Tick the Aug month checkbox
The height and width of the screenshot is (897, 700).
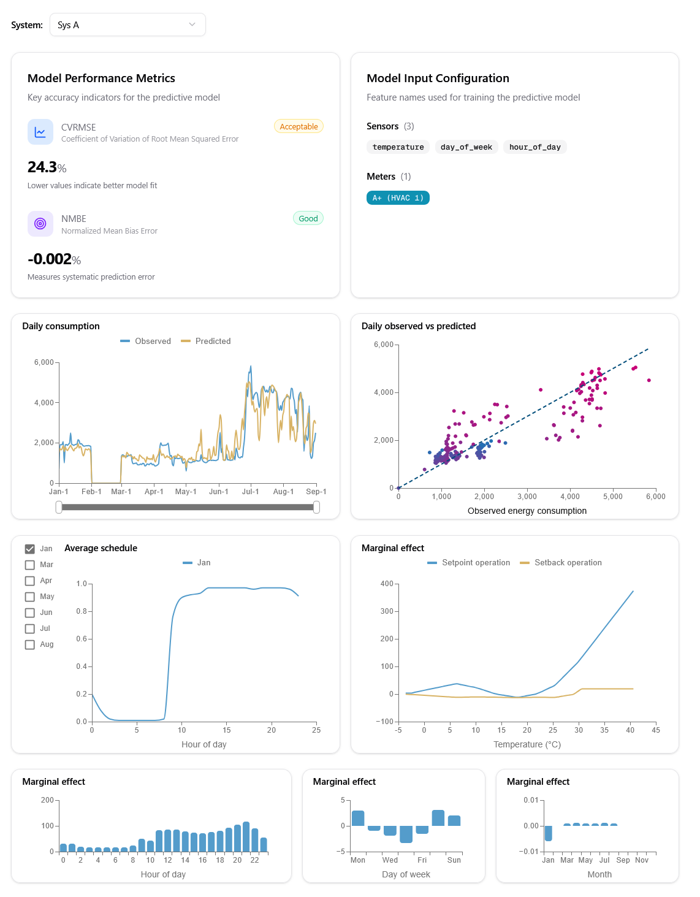30,644
